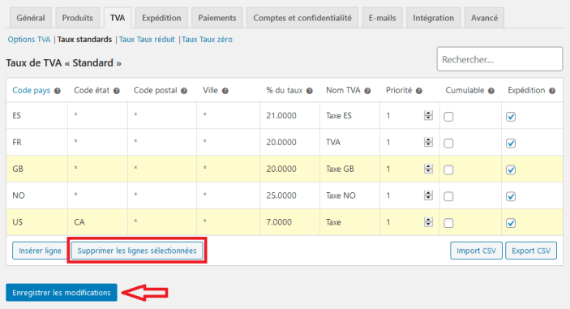Click help icon next to Nom TVA
This screenshot has width=570, height=309.
click(x=367, y=91)
